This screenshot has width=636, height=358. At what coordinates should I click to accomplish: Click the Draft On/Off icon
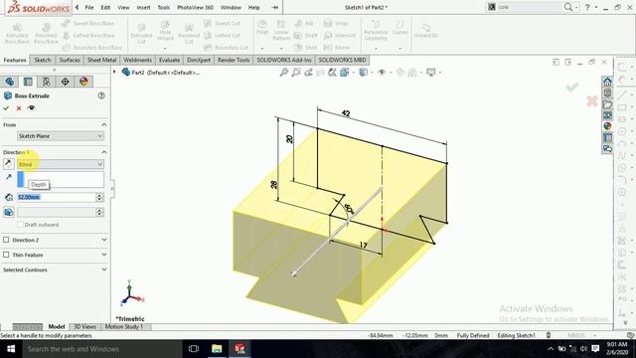pyautogui.click(x=9, y=212)
